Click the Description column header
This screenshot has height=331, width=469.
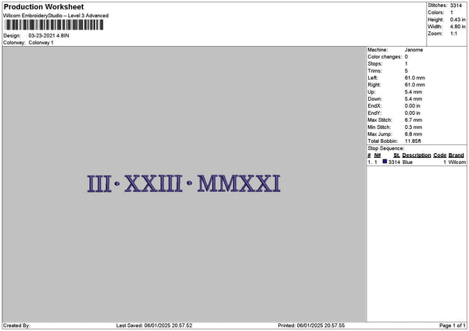pyautogui.click(x=417, y=155)
